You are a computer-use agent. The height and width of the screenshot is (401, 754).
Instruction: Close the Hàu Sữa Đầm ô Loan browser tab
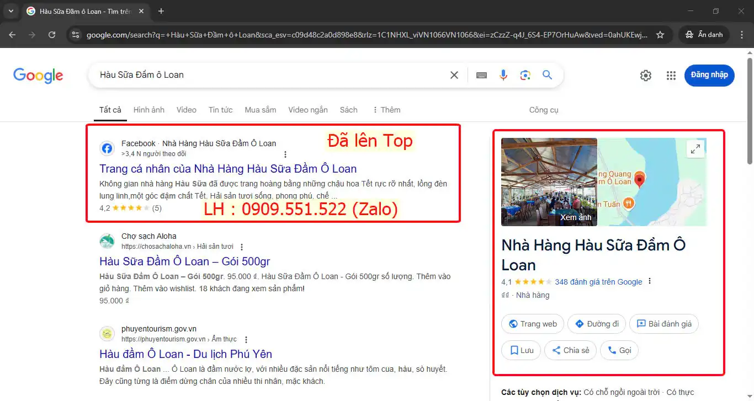click(x=142, y=11)
